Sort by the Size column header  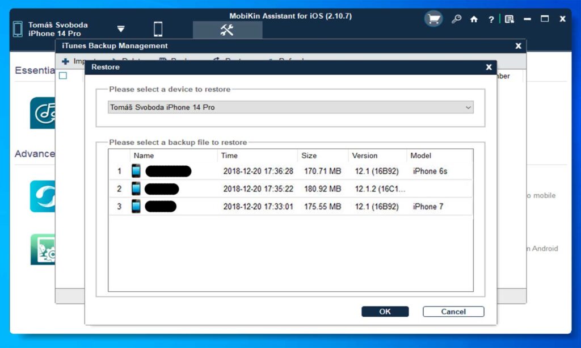point(323,156)
